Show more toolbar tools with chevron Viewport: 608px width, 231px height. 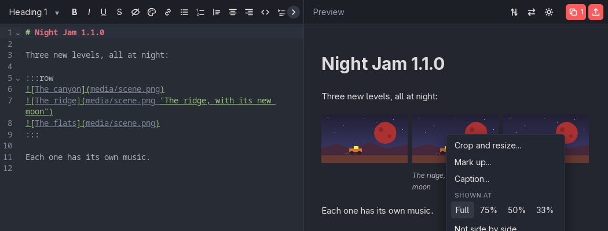point(294,12)
